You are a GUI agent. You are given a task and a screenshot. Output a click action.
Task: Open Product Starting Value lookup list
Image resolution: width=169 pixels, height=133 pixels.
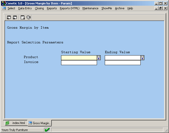pyautogui.click(x=99, y=58)
